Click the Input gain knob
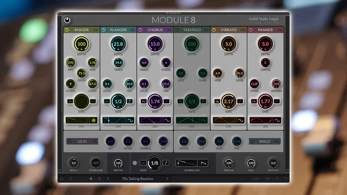Viewport: 347px width, 195px height. click(74, 163)
